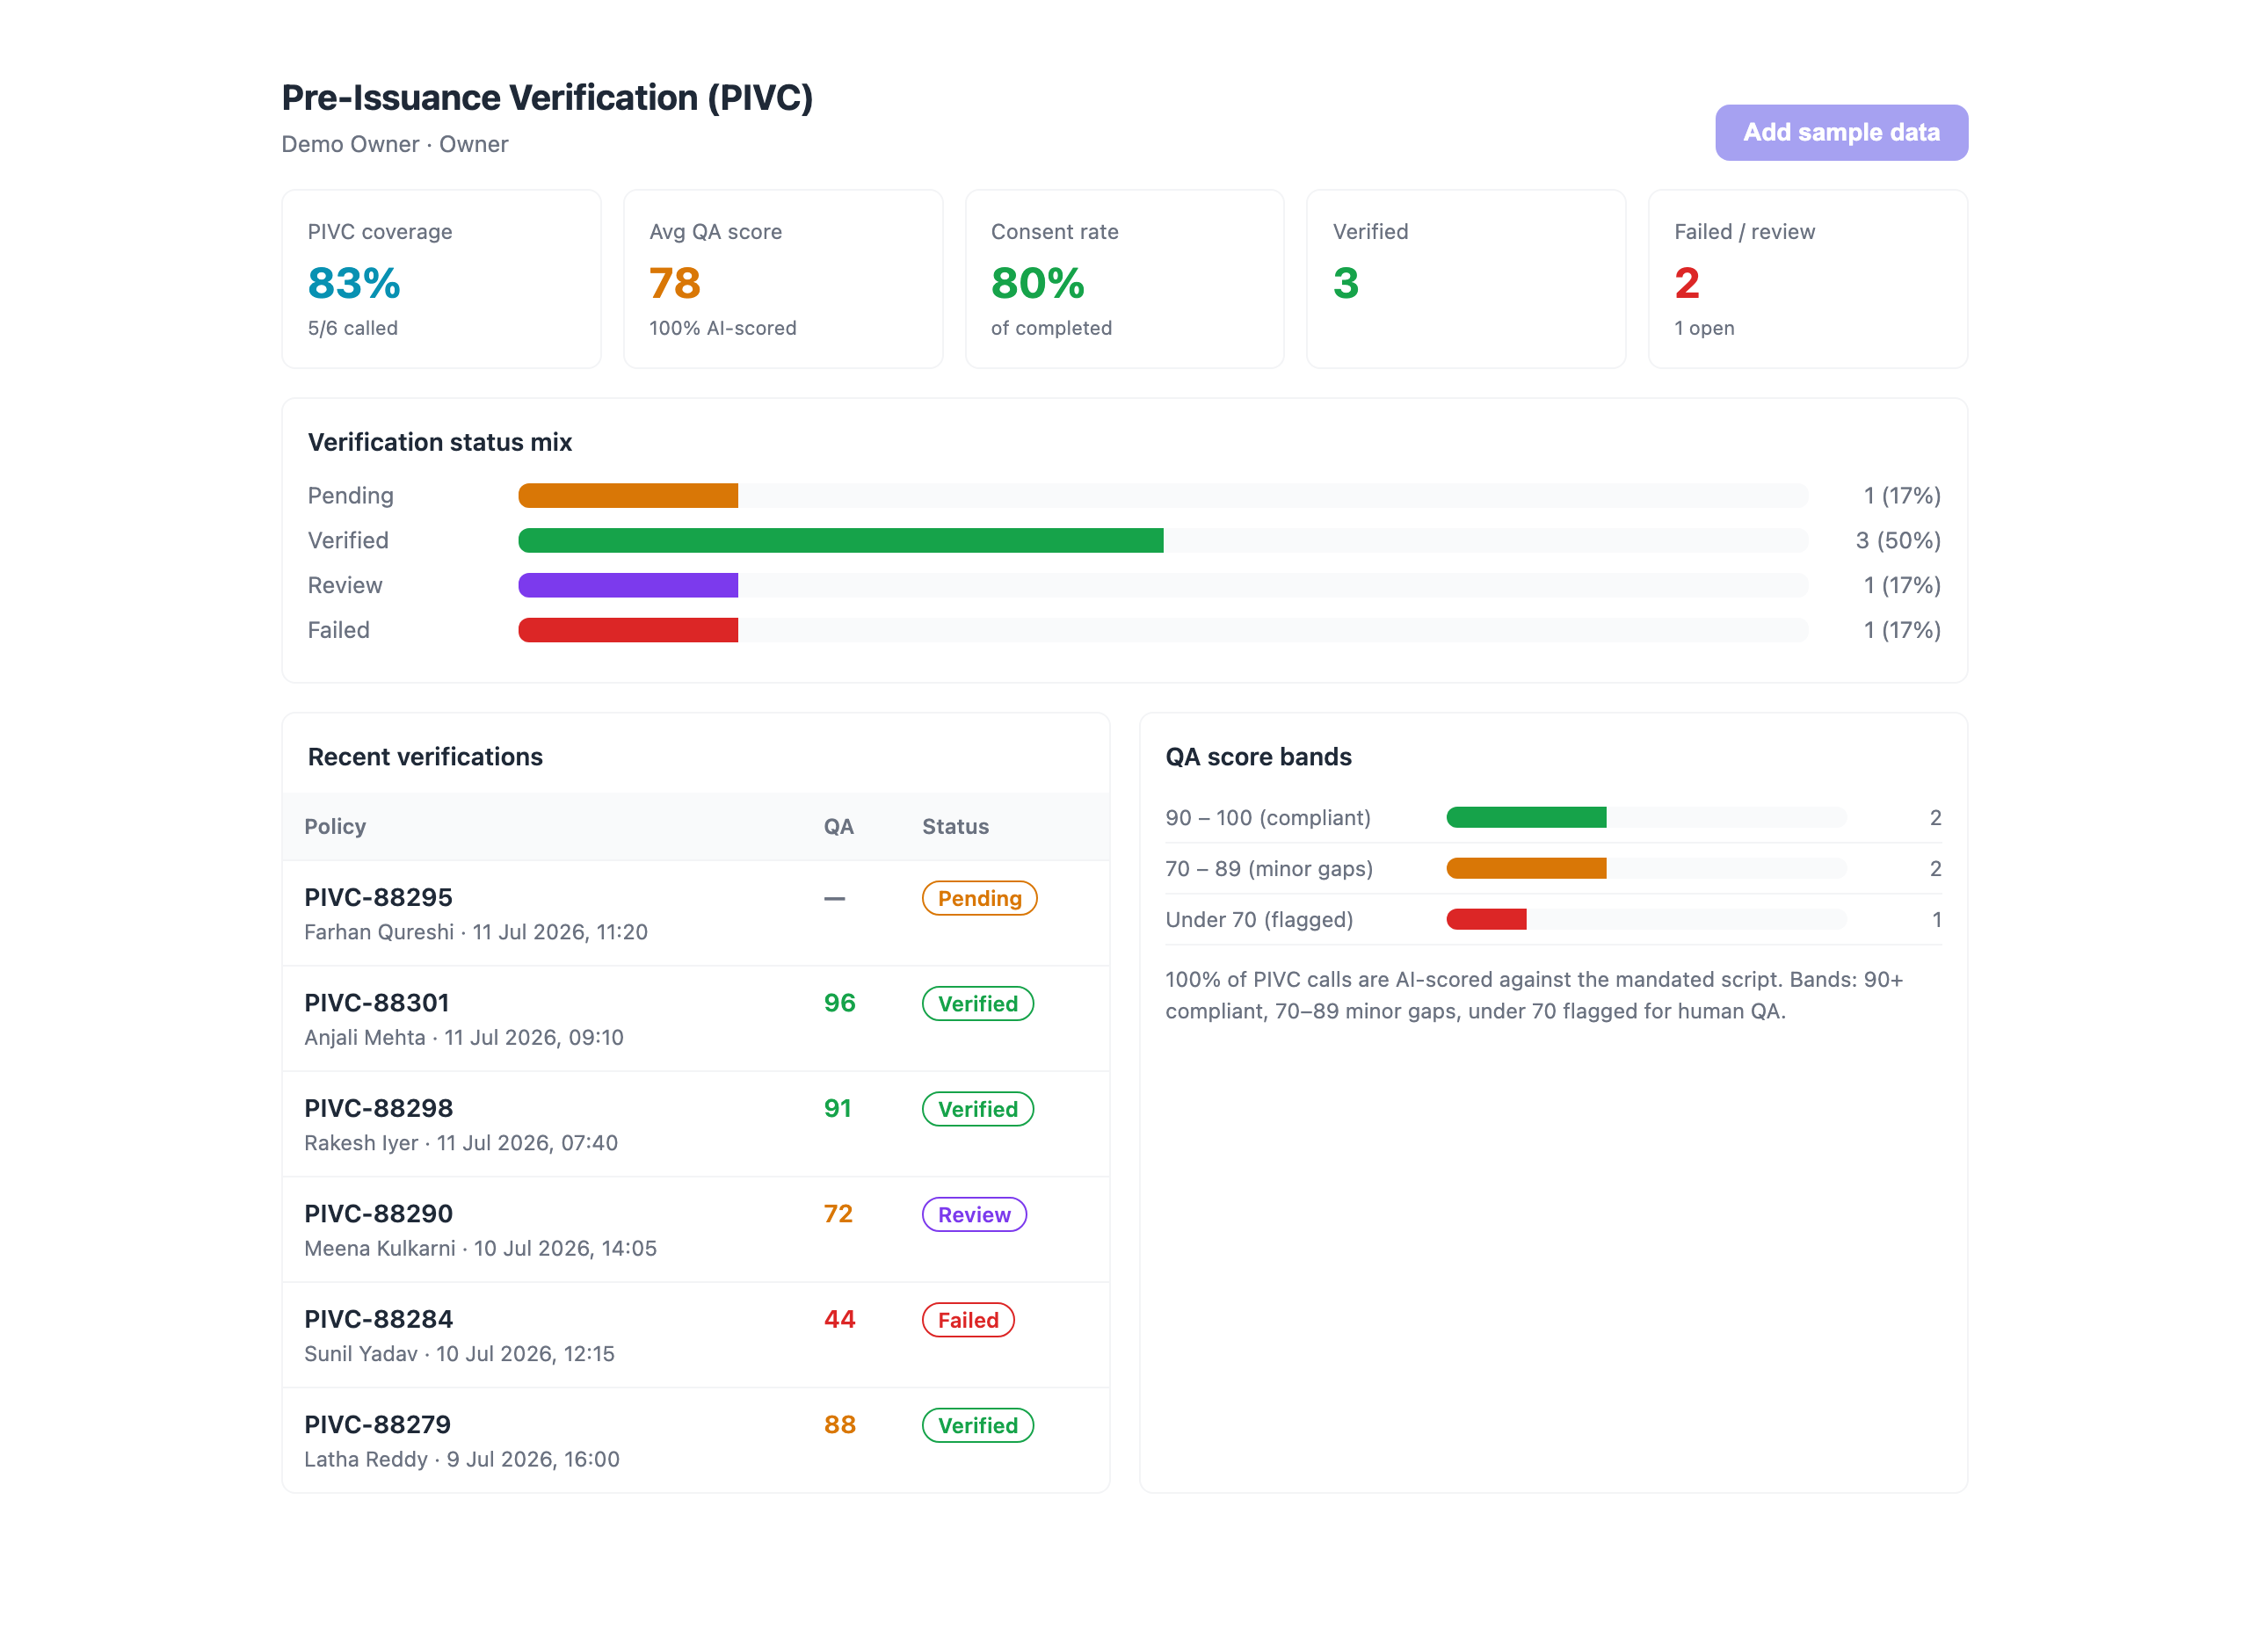Click the Failed badge for PIVC-88284
2250x1652 pixels.
pyautogui.click(x=968, y=1320)
